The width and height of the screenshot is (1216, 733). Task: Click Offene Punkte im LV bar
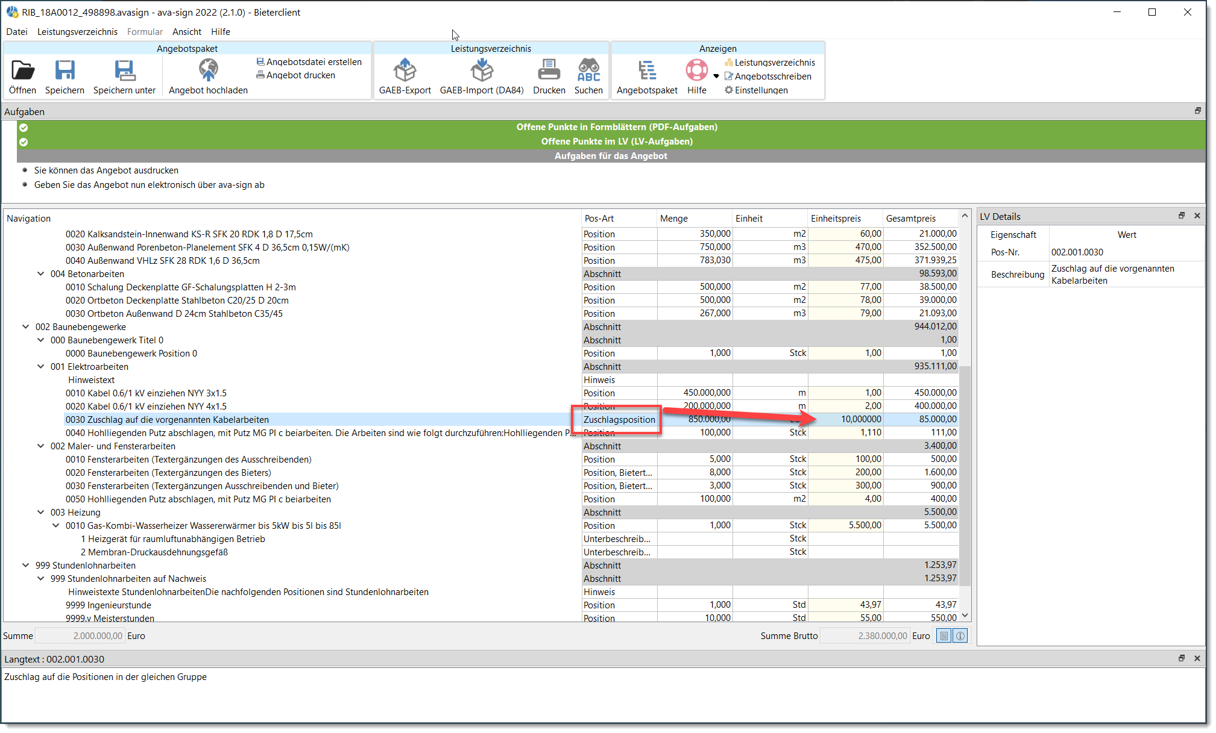pyautogui.click(x=611, y=142)
